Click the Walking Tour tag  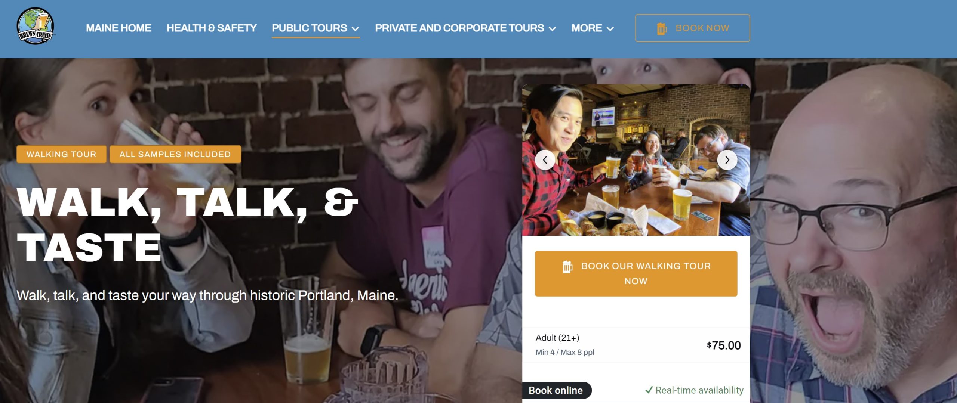click(x=61, y=154)
